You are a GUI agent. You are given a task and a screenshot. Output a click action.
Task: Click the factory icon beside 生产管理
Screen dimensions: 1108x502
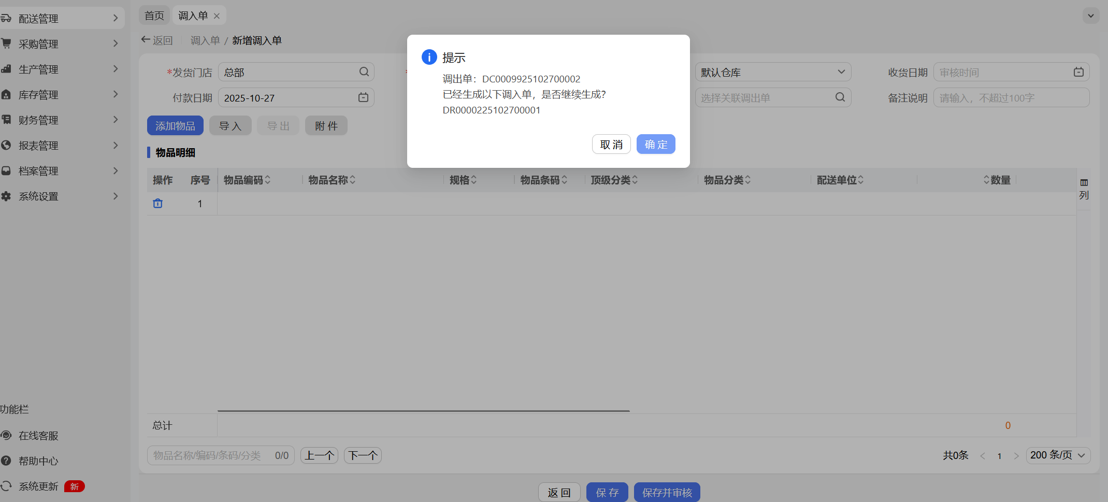point(6,69)
